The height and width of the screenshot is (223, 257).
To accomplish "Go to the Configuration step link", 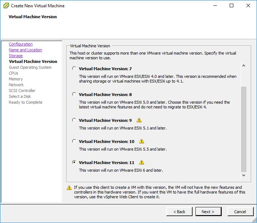I will (21, 44).
